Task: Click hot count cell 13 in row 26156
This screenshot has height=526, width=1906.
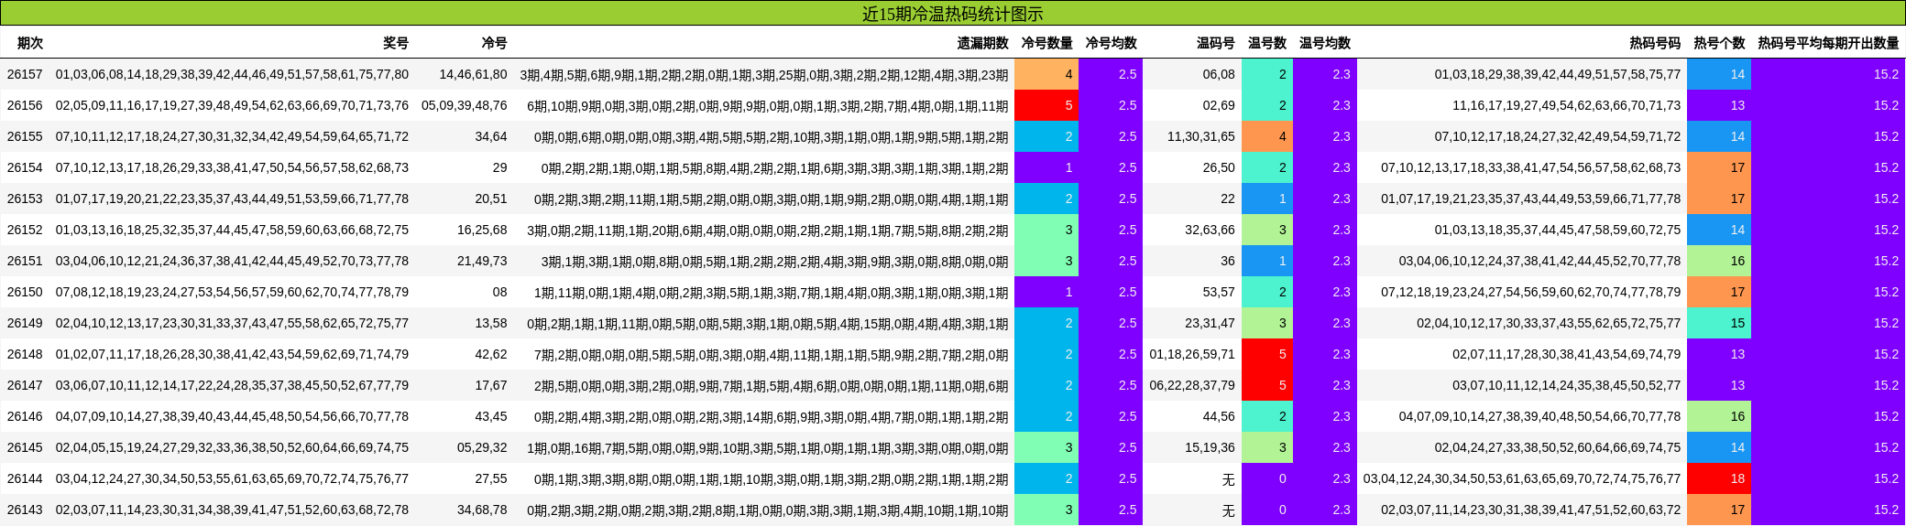Action: pyautogui.click(x=1719, y=105)
